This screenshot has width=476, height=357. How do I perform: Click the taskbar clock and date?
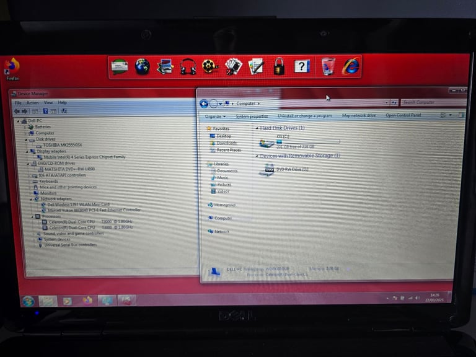point(434,297)
